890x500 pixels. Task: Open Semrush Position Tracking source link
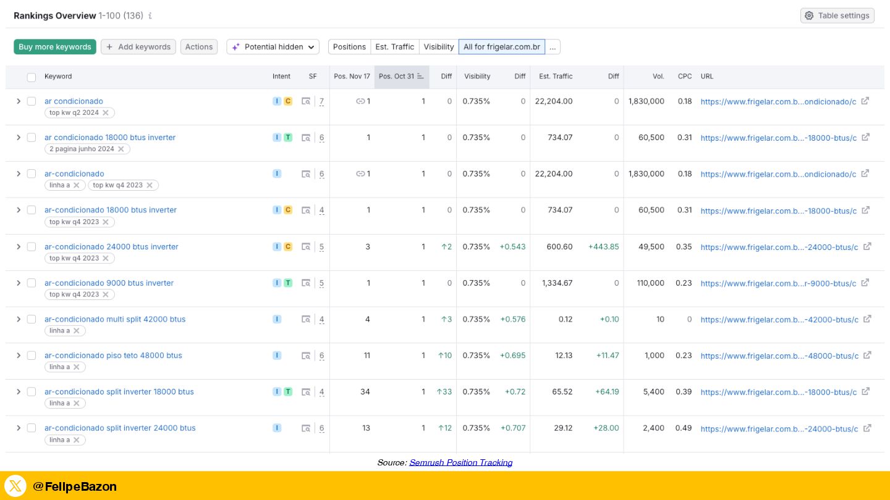click(460, 462)
